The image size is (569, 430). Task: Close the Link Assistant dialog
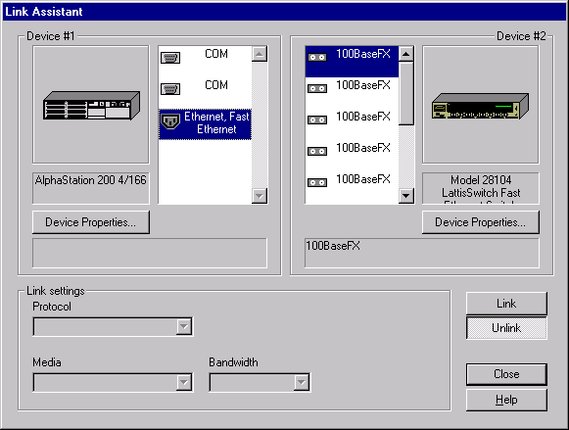coord(506,374)
